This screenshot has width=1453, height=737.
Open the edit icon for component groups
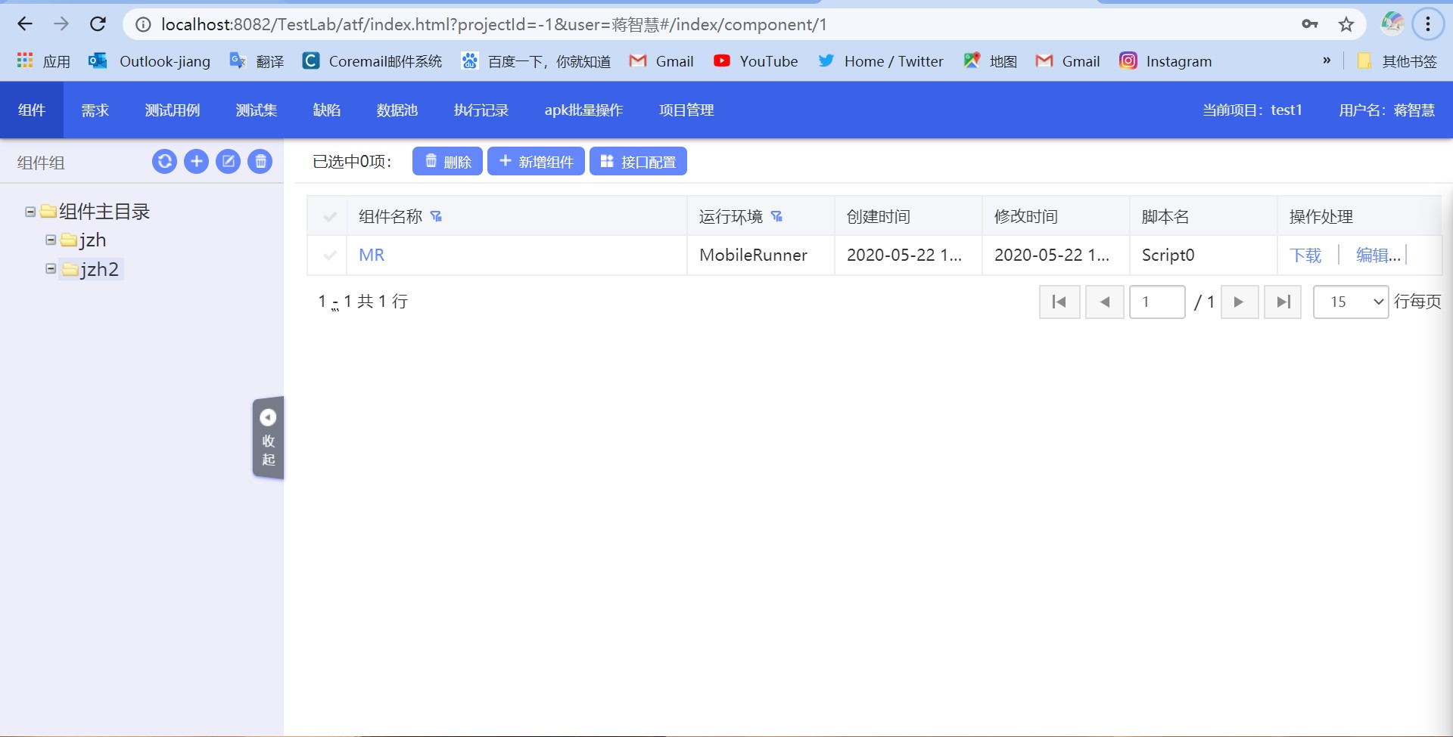click(229, 161)
